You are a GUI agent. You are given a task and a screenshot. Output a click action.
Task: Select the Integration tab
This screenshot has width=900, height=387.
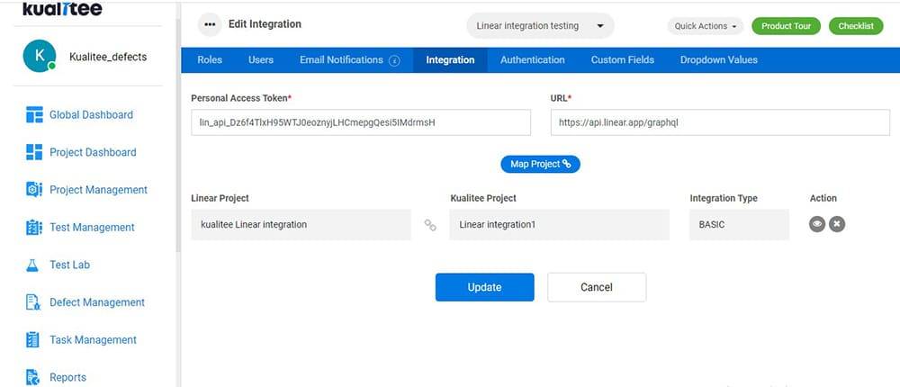[450, 59]
